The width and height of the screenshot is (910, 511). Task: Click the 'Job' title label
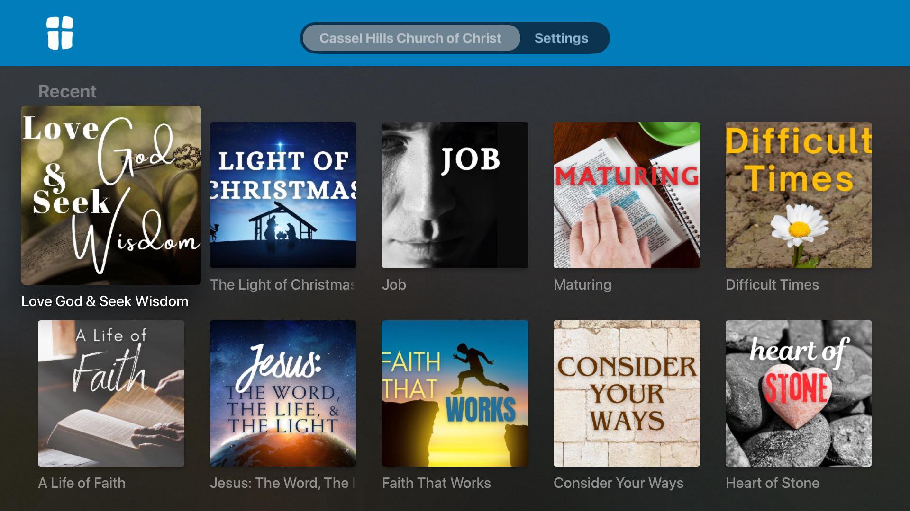(394, 285)
